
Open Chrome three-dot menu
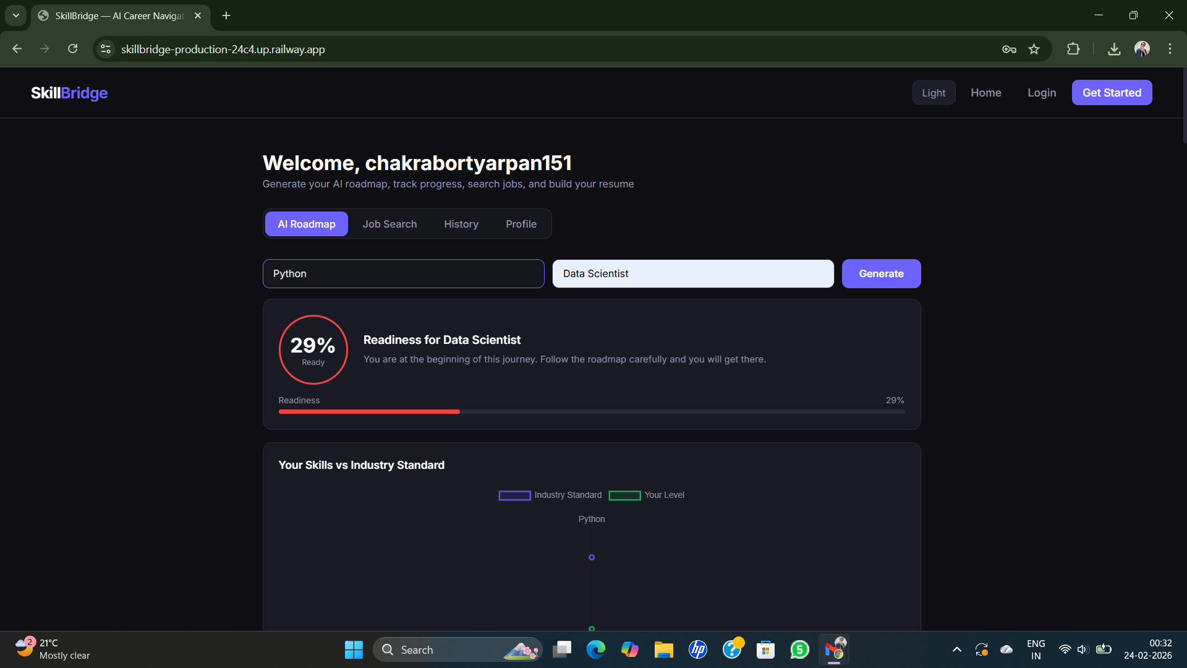(x=1170, y=49)
